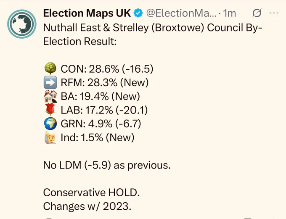The width and height of the screenshot is (286, 219).
Task: Click the Nuthall East & Strelley headline text
Action: (153, 34)
